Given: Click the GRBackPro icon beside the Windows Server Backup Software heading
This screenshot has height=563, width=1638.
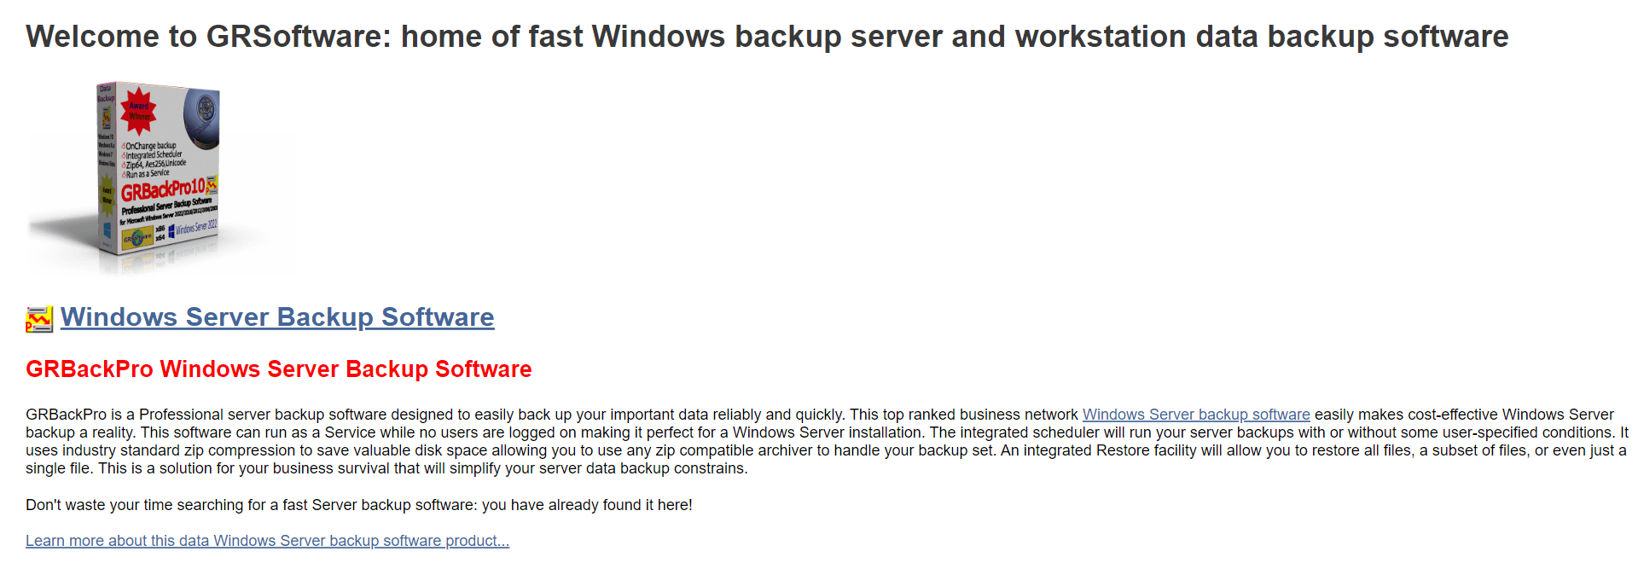Looking at the screenshot, I should click(x=39, y=319).
